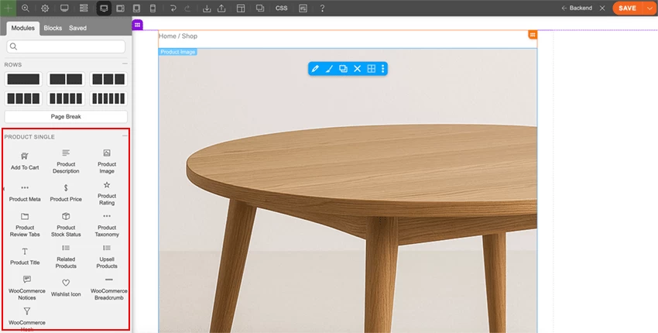The width and height of the screenshot is (658, 333).
Task: Click the import download-arrow icon
Action: tap(207, 8)
